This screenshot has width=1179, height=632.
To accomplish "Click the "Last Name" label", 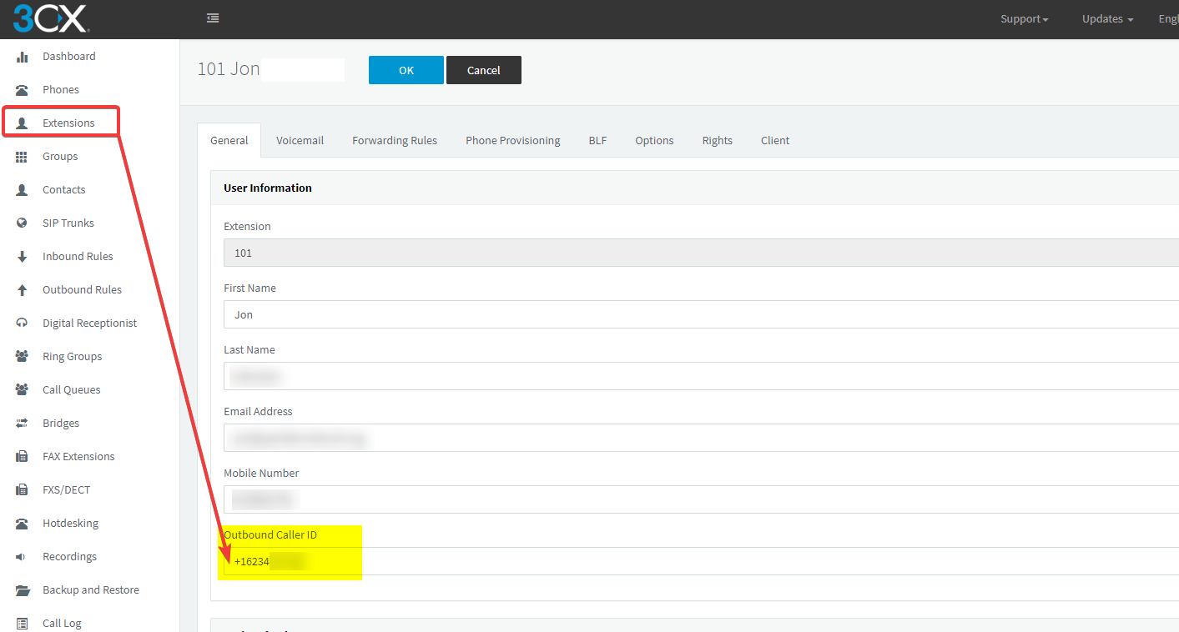I will pos(249,349).
